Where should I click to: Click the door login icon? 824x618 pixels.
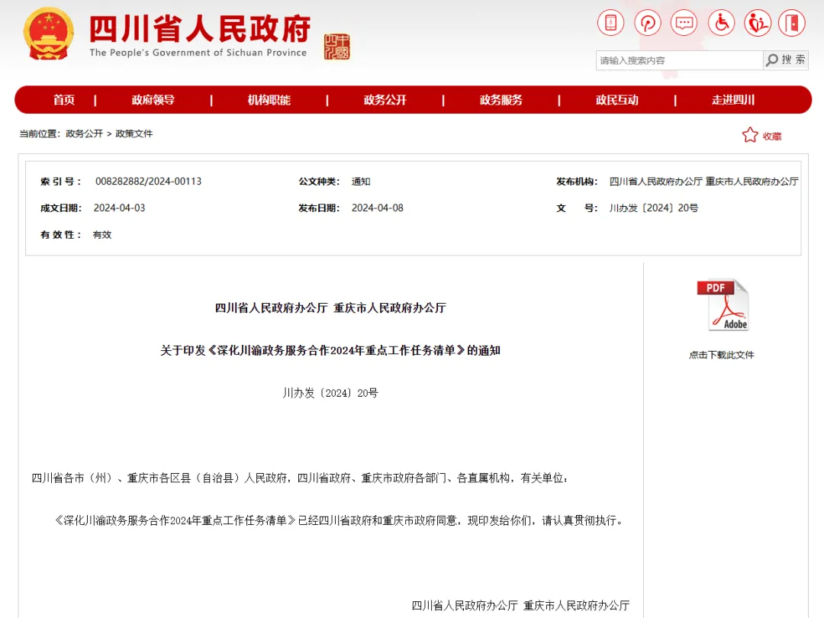point(793,23)
